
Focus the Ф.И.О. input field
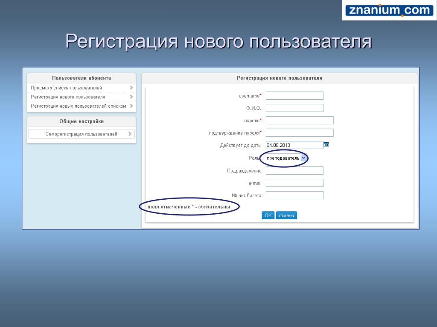pos(294,108)
